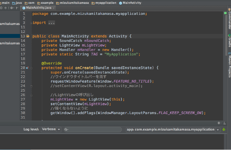Click the 'Log level:' label

[x=31, y=129]
